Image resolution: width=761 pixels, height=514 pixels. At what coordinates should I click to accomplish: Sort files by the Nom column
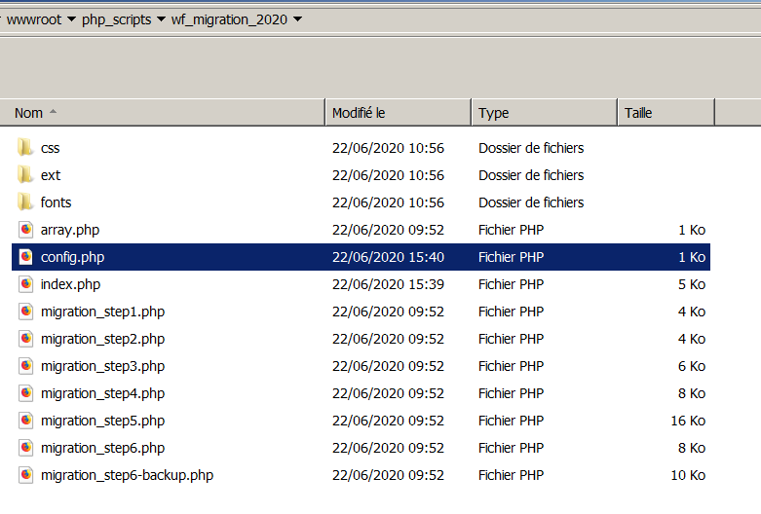coord(29,113)
